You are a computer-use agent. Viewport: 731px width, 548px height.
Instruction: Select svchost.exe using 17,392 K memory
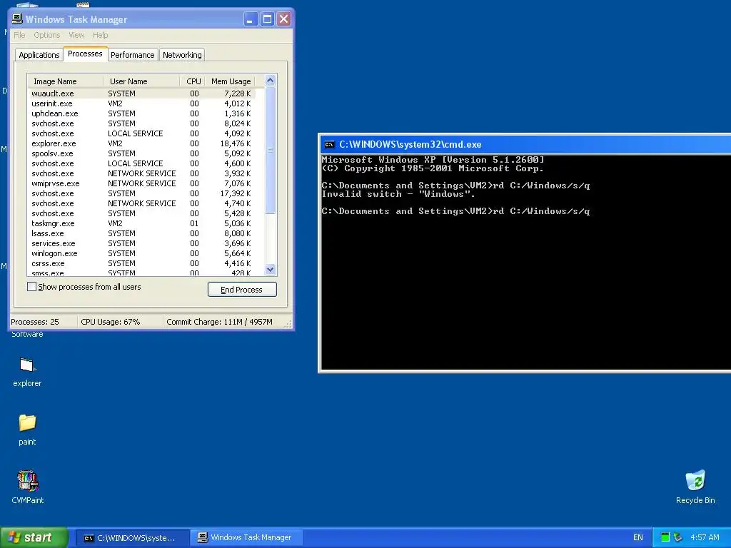tap(141, 193)
